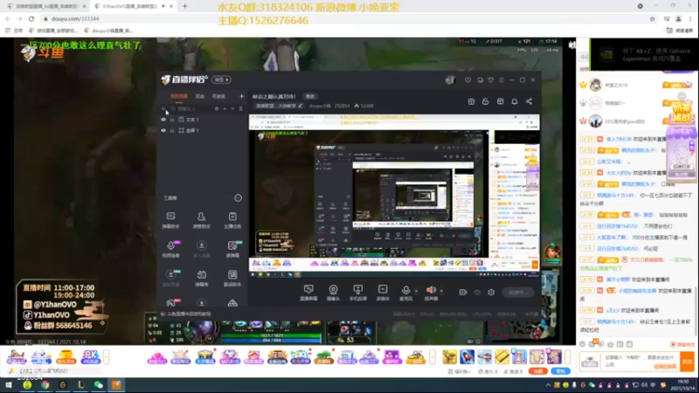
Task: Open the 房管助手 room-manager assistant tool
Action: coord(202,220)
